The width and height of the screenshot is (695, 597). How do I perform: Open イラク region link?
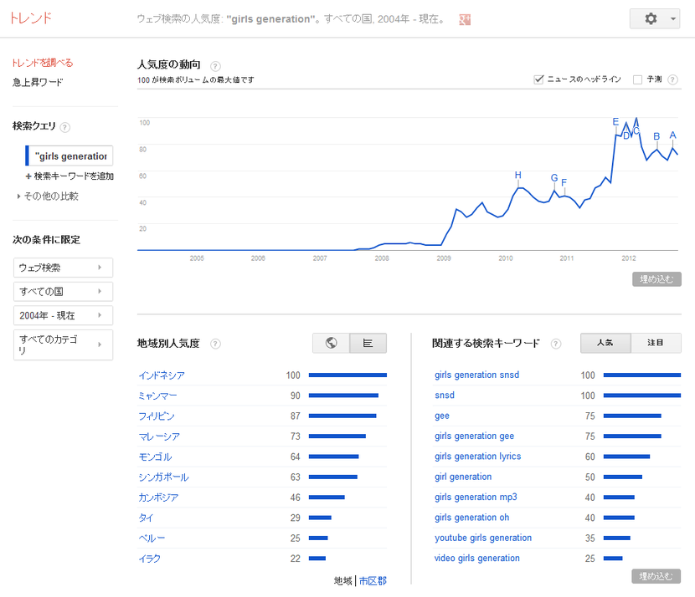pyautogui.click(x=149, y=559)
